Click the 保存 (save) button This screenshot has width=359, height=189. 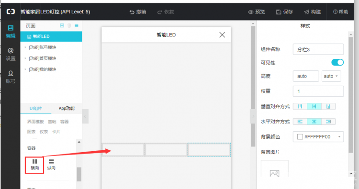click(x=285, y=12)
